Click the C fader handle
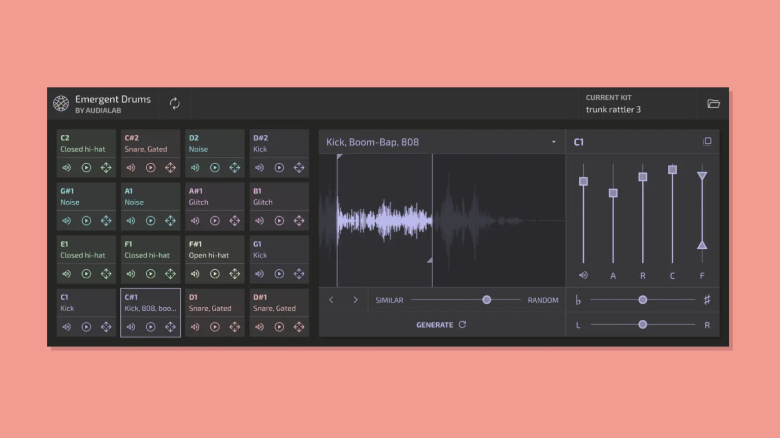This screenshot has width=780, height=438. click(x=672, y=169)
